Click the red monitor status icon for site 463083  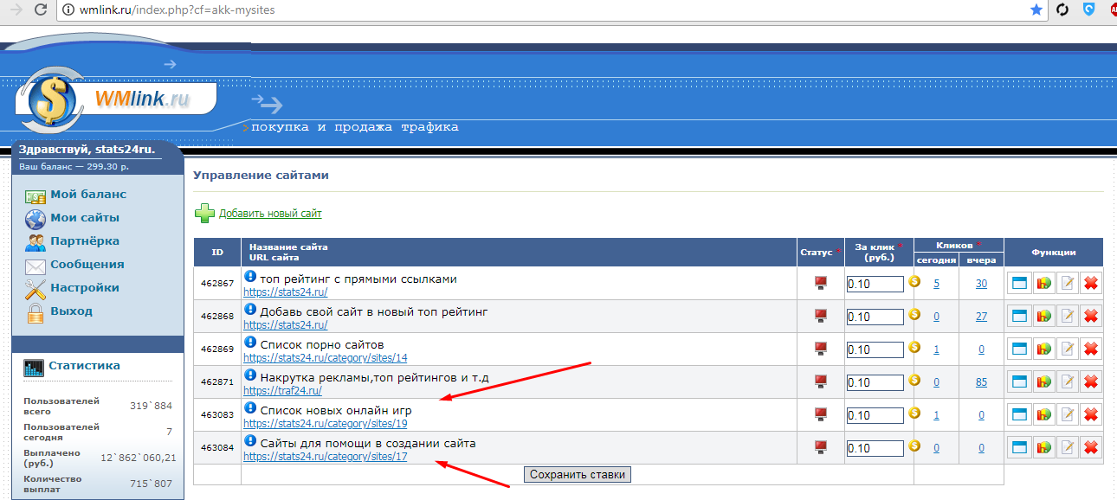click(x=821, y=413)
